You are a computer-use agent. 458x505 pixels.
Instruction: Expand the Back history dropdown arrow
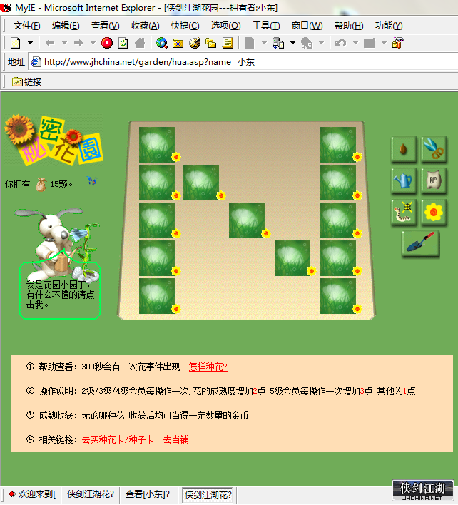(64, 42)
